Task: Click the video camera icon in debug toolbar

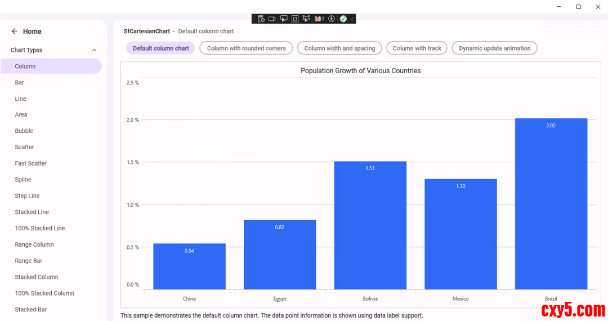Action: click(x=272, y=19)
